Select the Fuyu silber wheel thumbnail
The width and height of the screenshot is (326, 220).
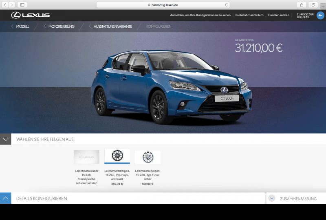(148, 157)
